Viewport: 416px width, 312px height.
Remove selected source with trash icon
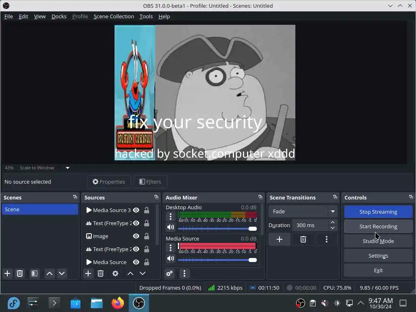click(x=101, y=273)
